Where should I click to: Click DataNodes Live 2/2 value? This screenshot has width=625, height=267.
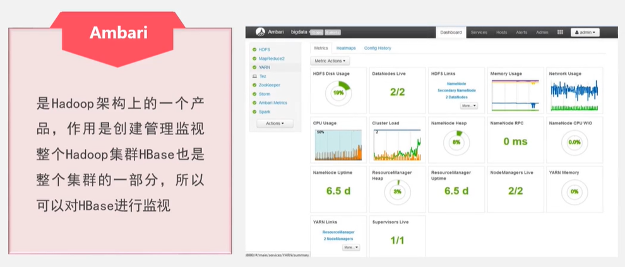coord(397,92)
